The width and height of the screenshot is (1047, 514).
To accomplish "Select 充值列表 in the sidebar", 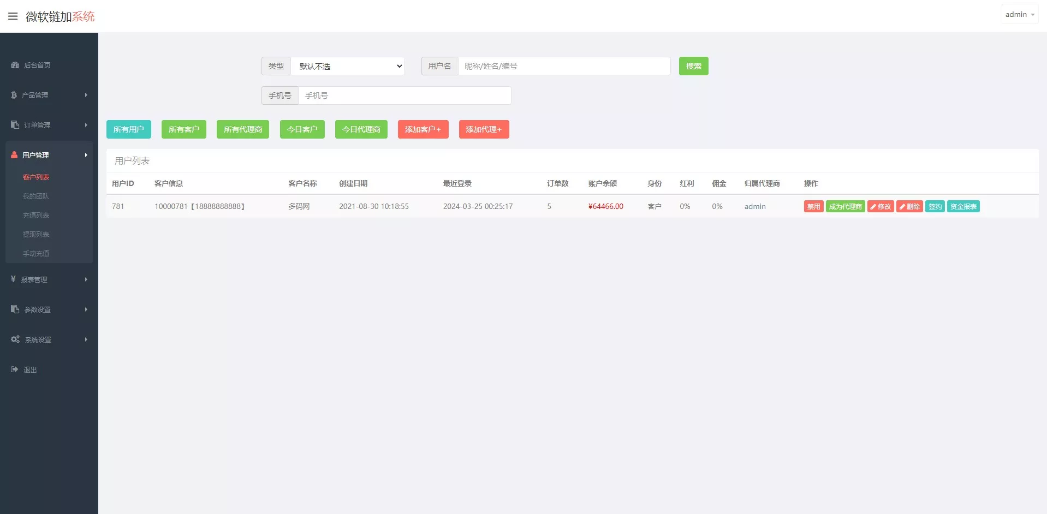I will (36, 215).
